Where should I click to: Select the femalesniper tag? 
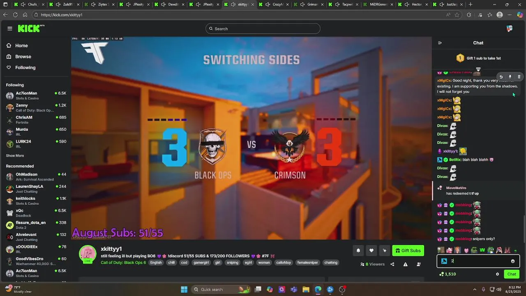pos(308,263)
